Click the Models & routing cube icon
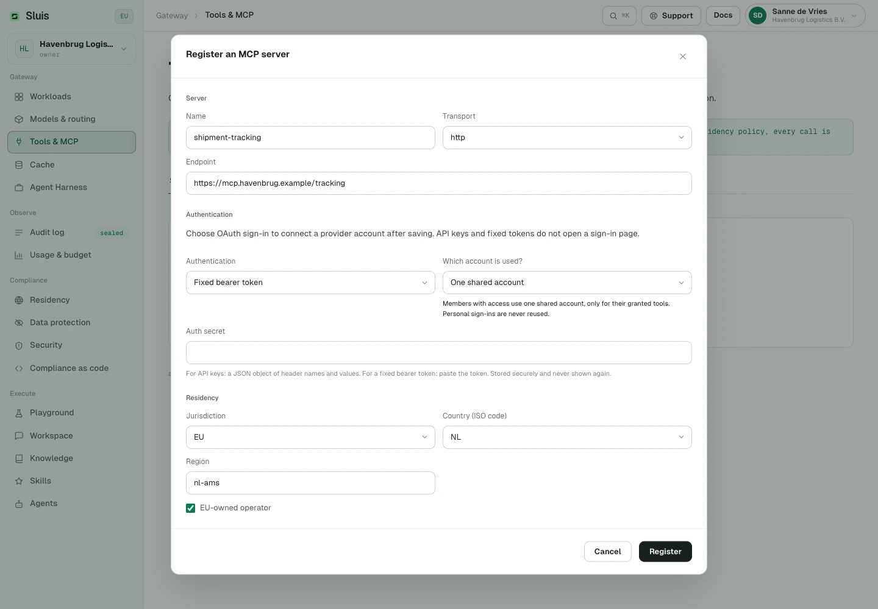This screenshot has width=878, height=609. (19, 119)
